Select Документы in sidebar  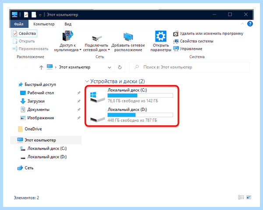pos(35,110)
